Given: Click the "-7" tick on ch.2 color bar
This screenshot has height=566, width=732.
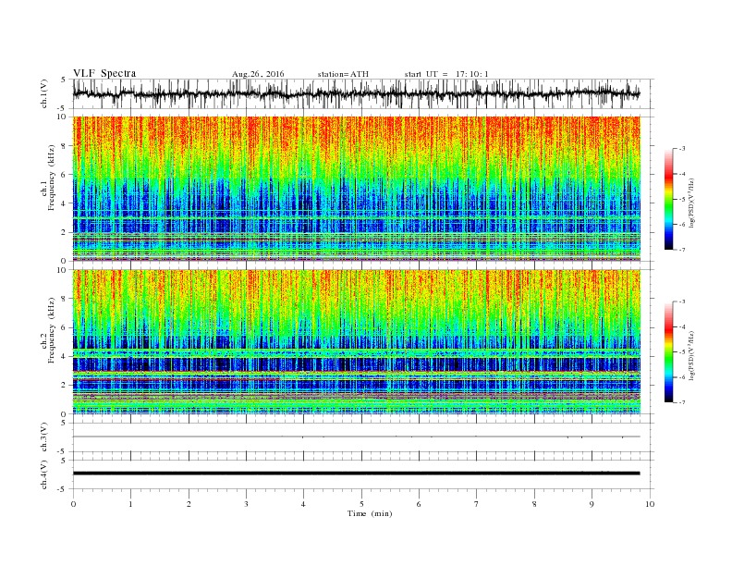Looking at the screenshot, I should pyautogui.click(x=682, y=402).
